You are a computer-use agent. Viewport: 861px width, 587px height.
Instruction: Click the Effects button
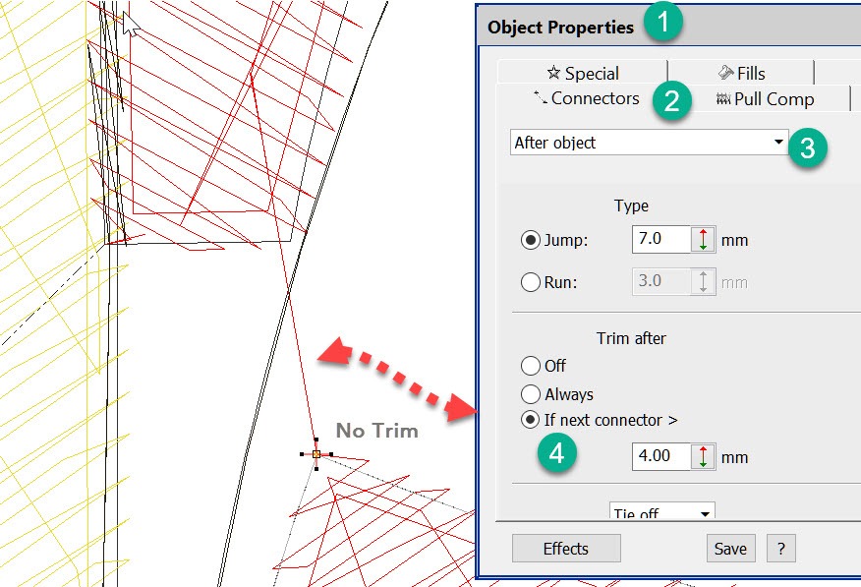click(566, 549)
